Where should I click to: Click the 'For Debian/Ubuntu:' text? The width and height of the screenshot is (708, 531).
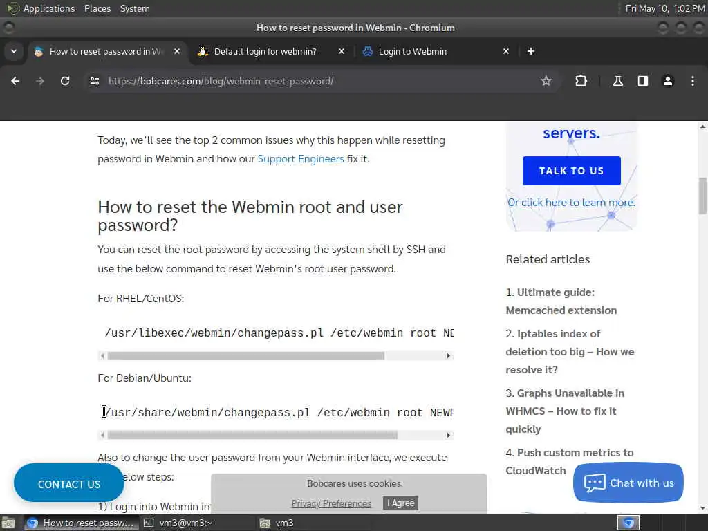click(x=145, y=378)
